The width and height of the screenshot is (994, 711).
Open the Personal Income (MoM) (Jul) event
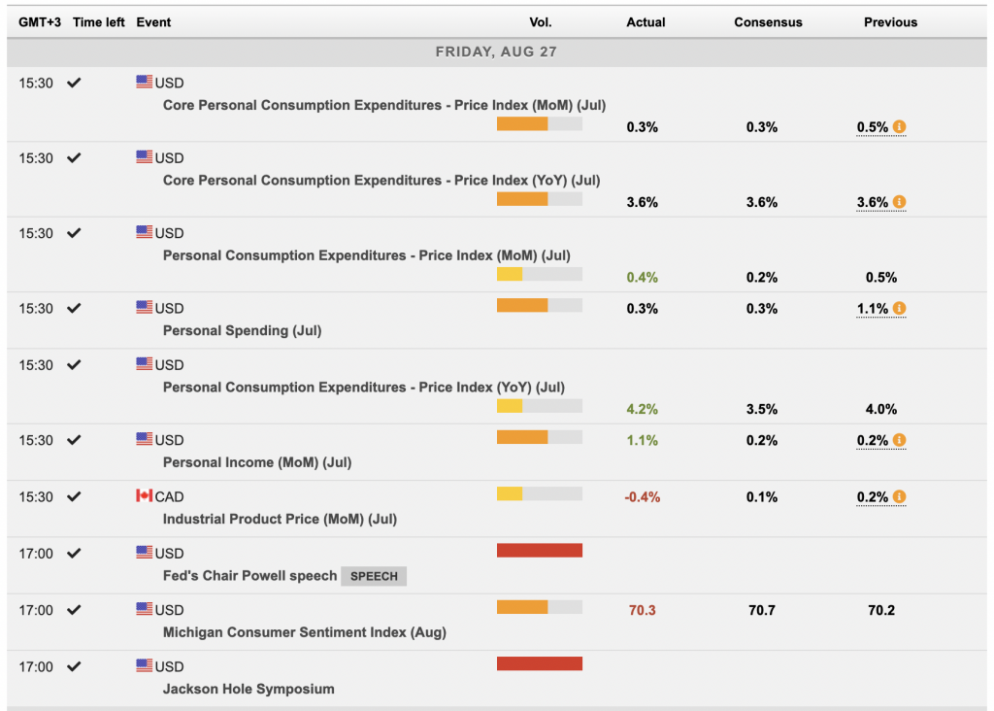pyautogui.click(x=257, y=462)
